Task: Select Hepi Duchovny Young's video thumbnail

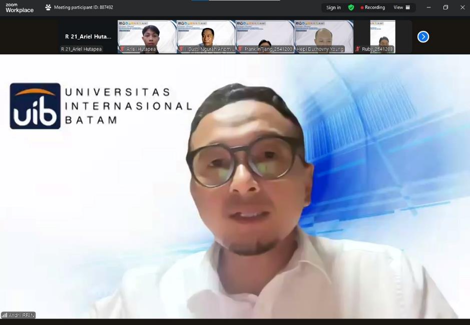Action: pos(324,36)
